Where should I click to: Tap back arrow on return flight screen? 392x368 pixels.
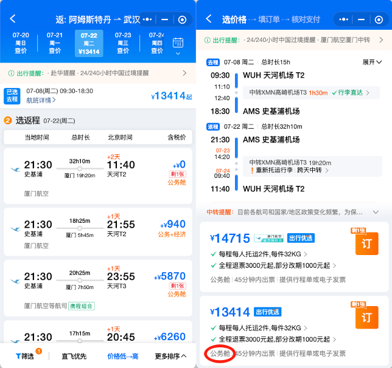(x=13, y=19)
